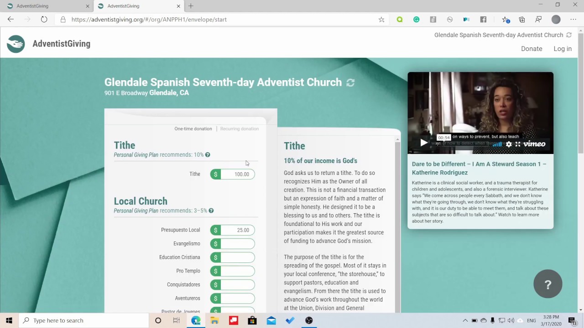The width and height of the screenshot is (584, 328).
Task: Open the Vimeo settings gear
Action: 509,144
